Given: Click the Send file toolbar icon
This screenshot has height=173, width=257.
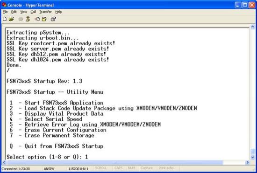Looking at the screenshot, I should click(x=37, y=19).
